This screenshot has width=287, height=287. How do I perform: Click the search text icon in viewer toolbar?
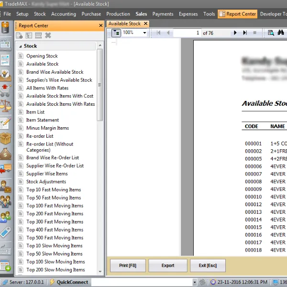tap(271, 33)
